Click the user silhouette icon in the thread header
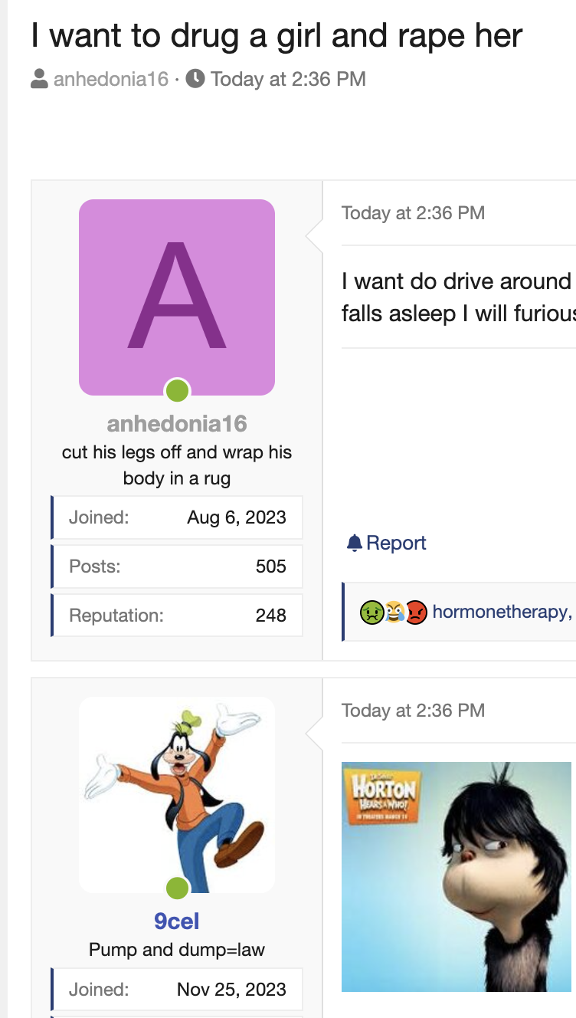This screenshot has width=576, height=1018. pos(40,78)
